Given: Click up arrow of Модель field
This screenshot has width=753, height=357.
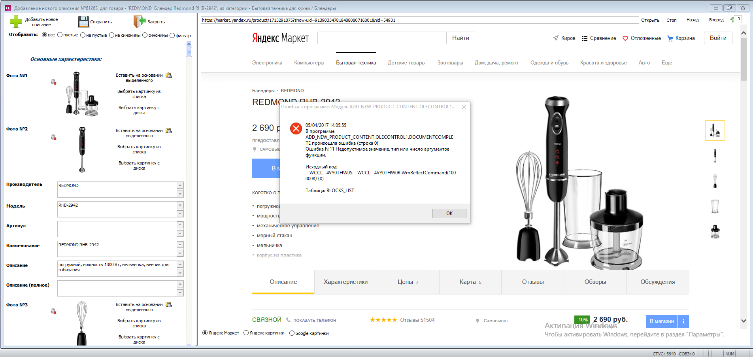Looking at the screenshot, I should point(180,205).
